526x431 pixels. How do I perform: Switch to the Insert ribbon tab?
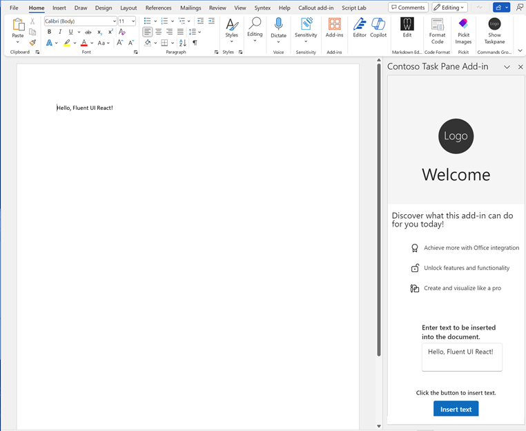pyautogui.click(x=59, y=8)
